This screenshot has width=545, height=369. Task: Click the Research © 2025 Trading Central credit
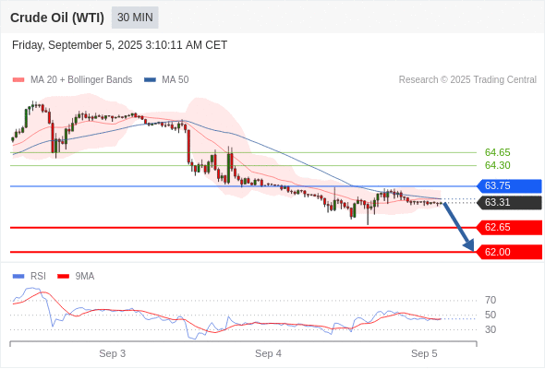[467, 80]
